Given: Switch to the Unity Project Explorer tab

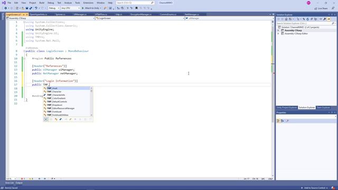Looking at the screenshot, I should tap(287, 108).
